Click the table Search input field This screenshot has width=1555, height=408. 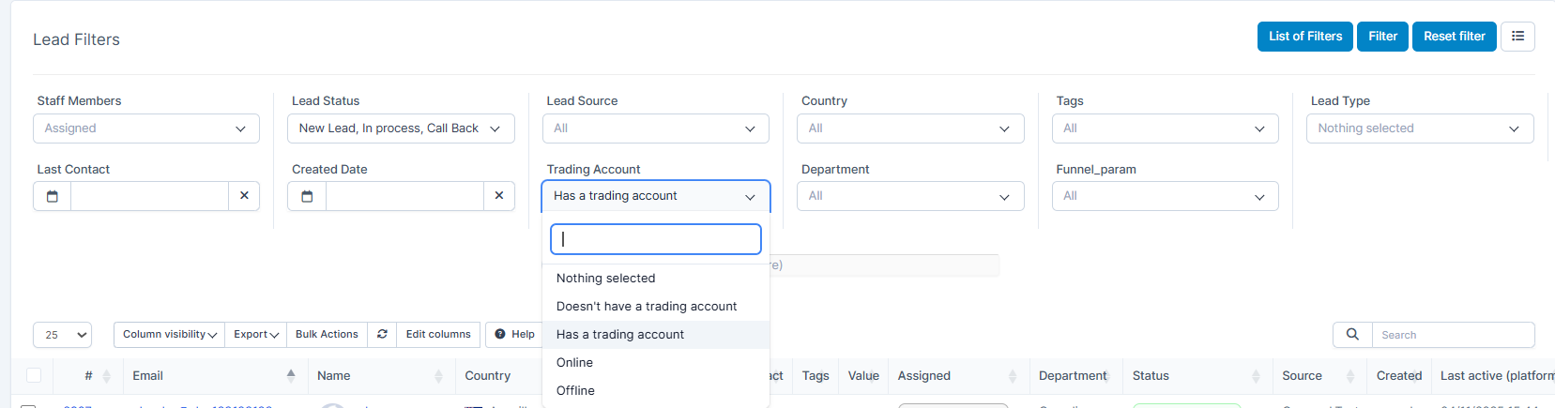1452,335
